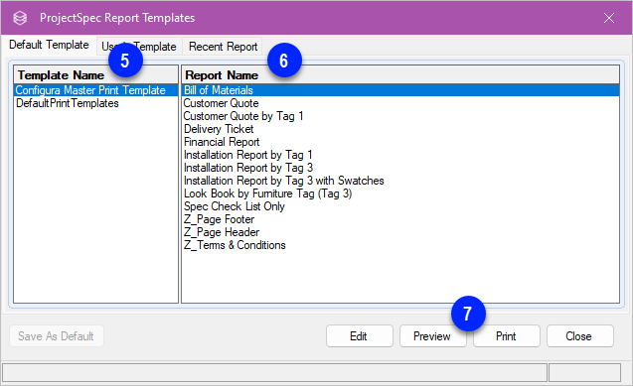Select the Delivery Ticket report
633x386 pixels.
click(400, 129)
